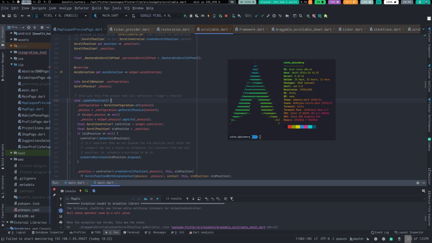Expand the assets folder
Viewport: 432px width, 243px height.
click(11, 40)
